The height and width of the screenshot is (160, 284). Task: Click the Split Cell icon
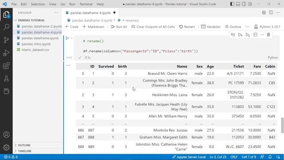[x=256, y=35]
